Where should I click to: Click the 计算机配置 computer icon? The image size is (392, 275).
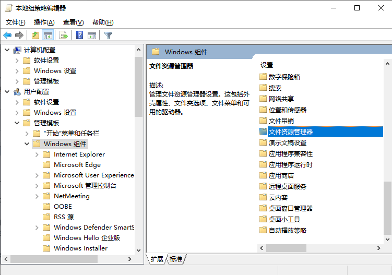coord(17,50)
